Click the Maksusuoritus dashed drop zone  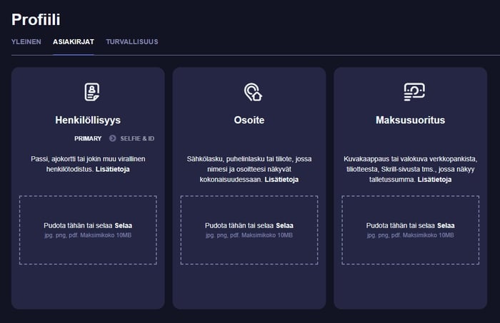click(x=411, y=230)
